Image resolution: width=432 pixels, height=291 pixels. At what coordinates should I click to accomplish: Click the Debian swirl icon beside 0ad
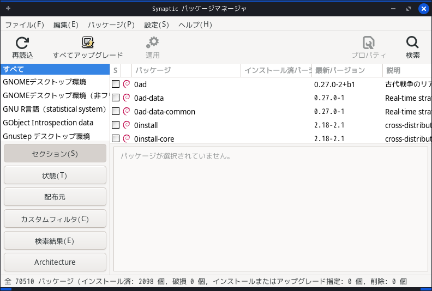[127, 84]
